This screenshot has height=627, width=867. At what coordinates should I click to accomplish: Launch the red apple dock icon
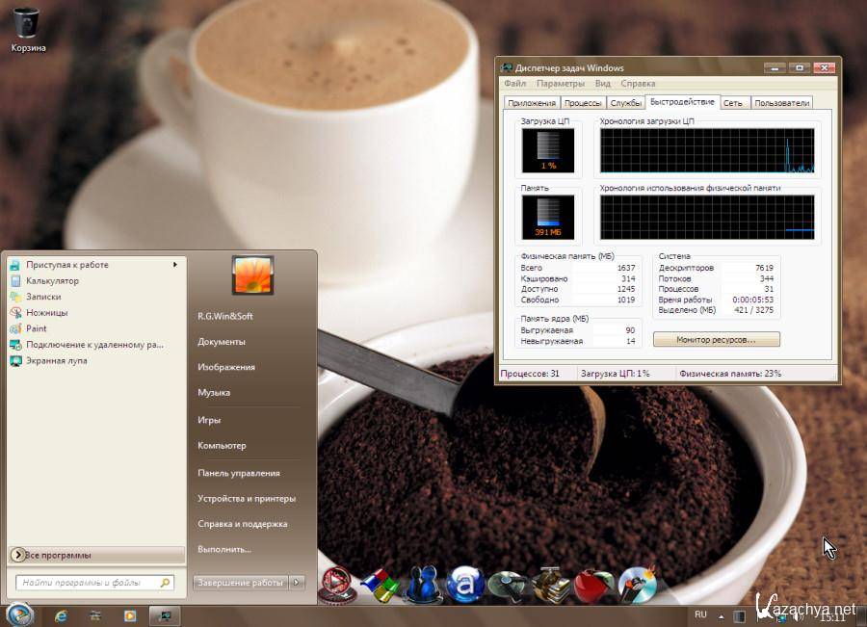click(x=592, y=584)
